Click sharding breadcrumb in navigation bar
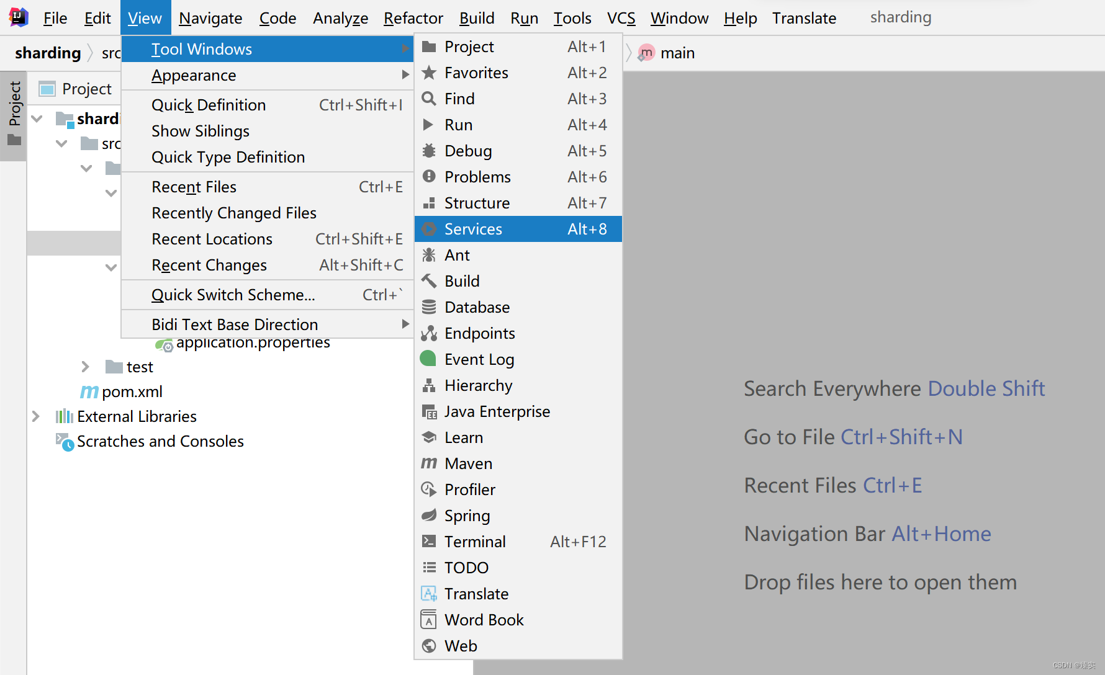The height and width of the screenshot is (675, 1105). tap(48, 53)
